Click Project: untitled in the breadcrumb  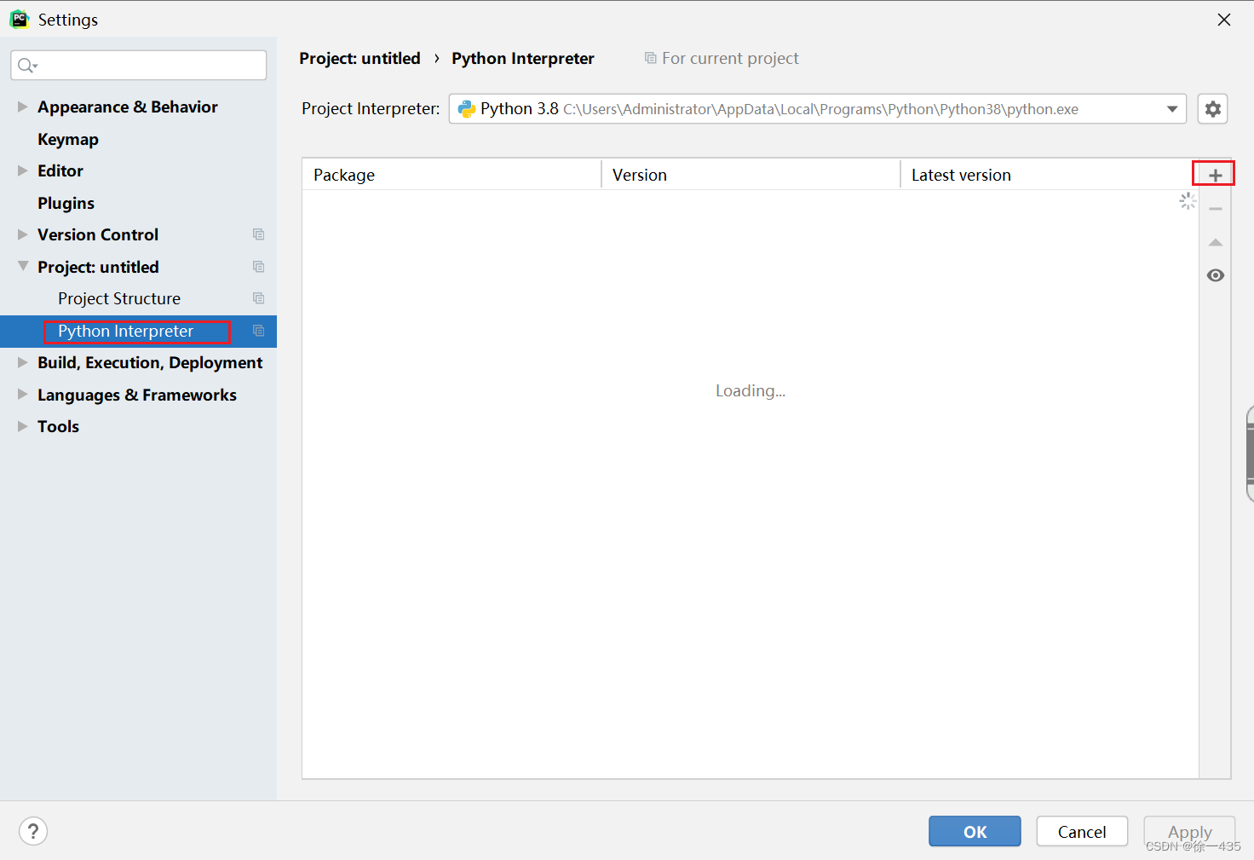point(360,58)
